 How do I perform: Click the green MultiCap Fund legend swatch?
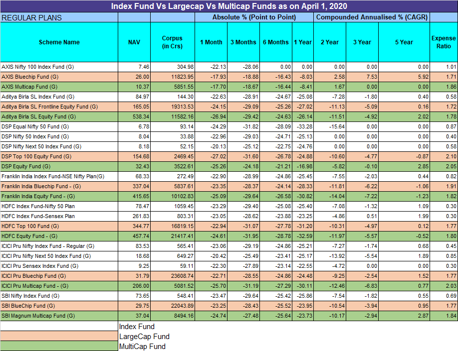coord(59,346)
